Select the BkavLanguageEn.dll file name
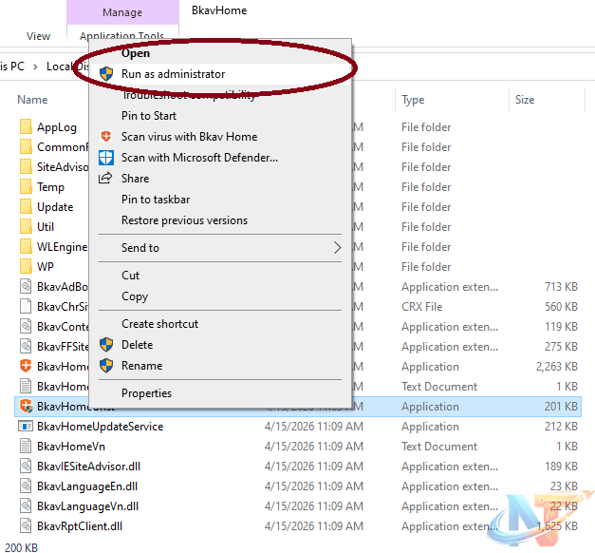 [87, 486]
